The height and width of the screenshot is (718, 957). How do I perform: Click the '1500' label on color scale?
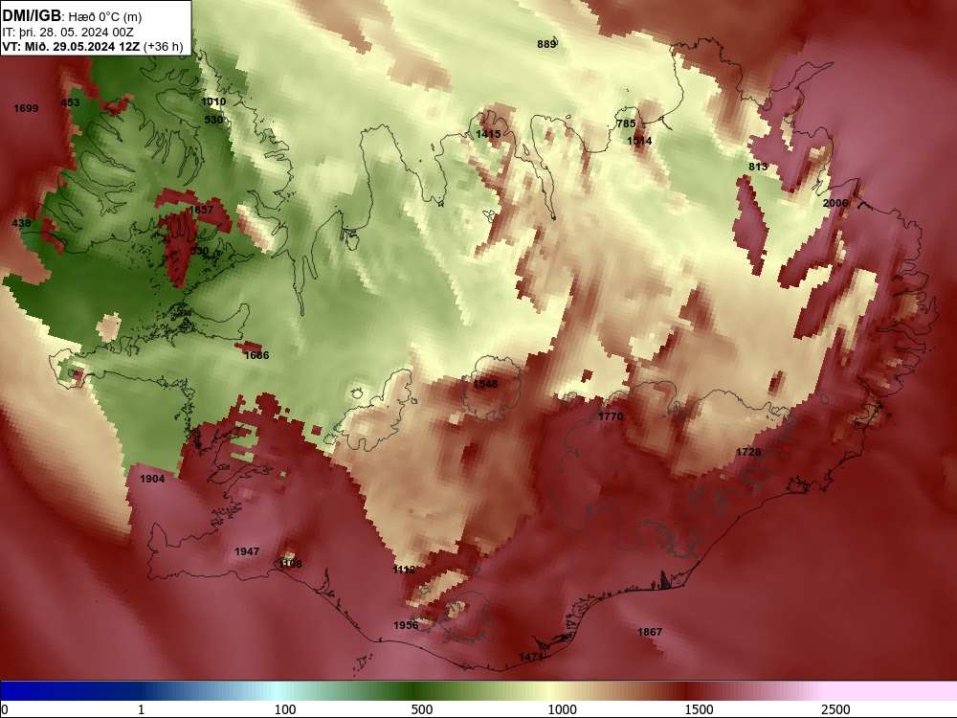[x=699, y=708]
